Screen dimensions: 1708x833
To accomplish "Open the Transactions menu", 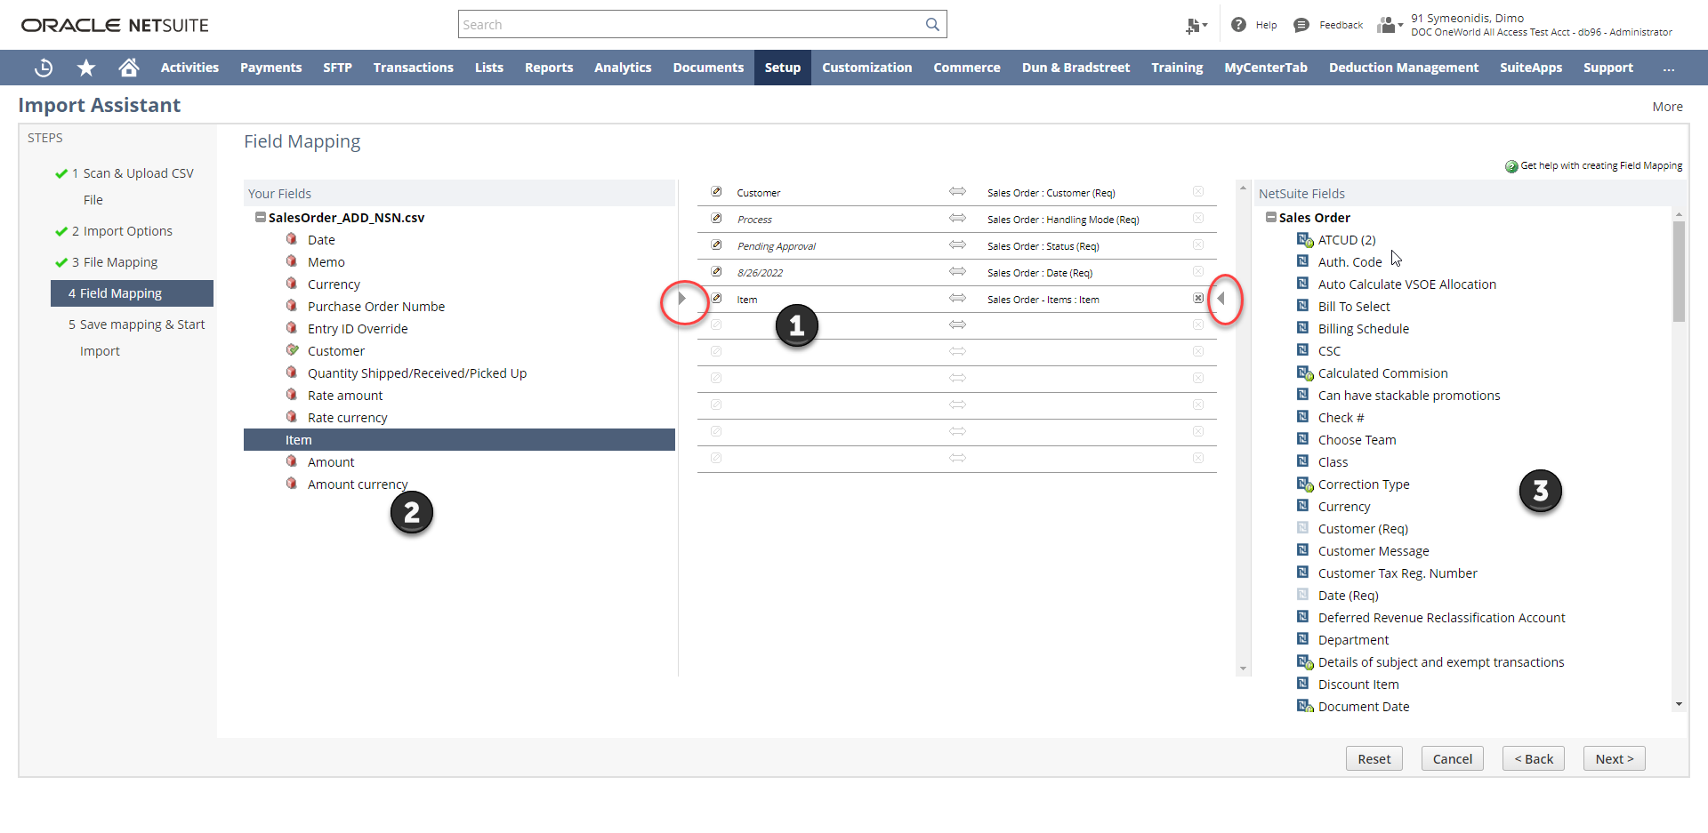I will click(x=413, y=68).
